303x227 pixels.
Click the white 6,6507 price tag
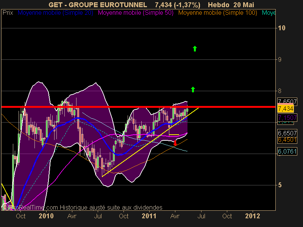tap(287, 133)
